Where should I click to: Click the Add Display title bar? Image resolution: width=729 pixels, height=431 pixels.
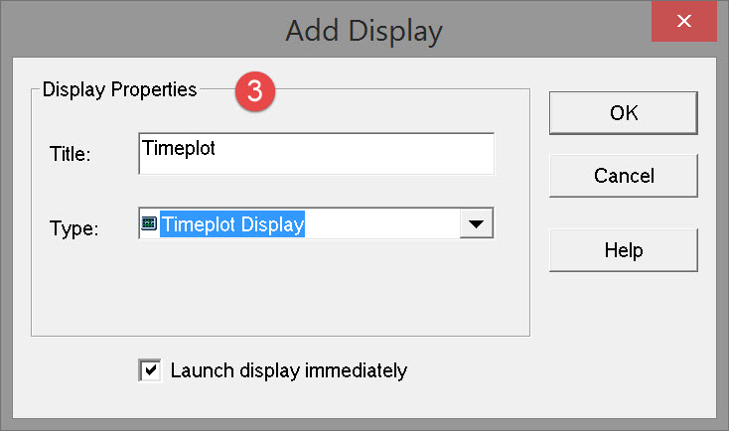[x=364, y=30]
